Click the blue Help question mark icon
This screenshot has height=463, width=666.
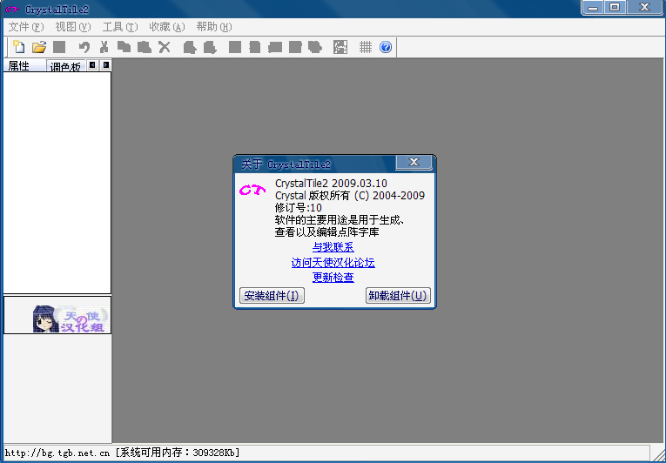pyautogui.click(x=386, y=47)
